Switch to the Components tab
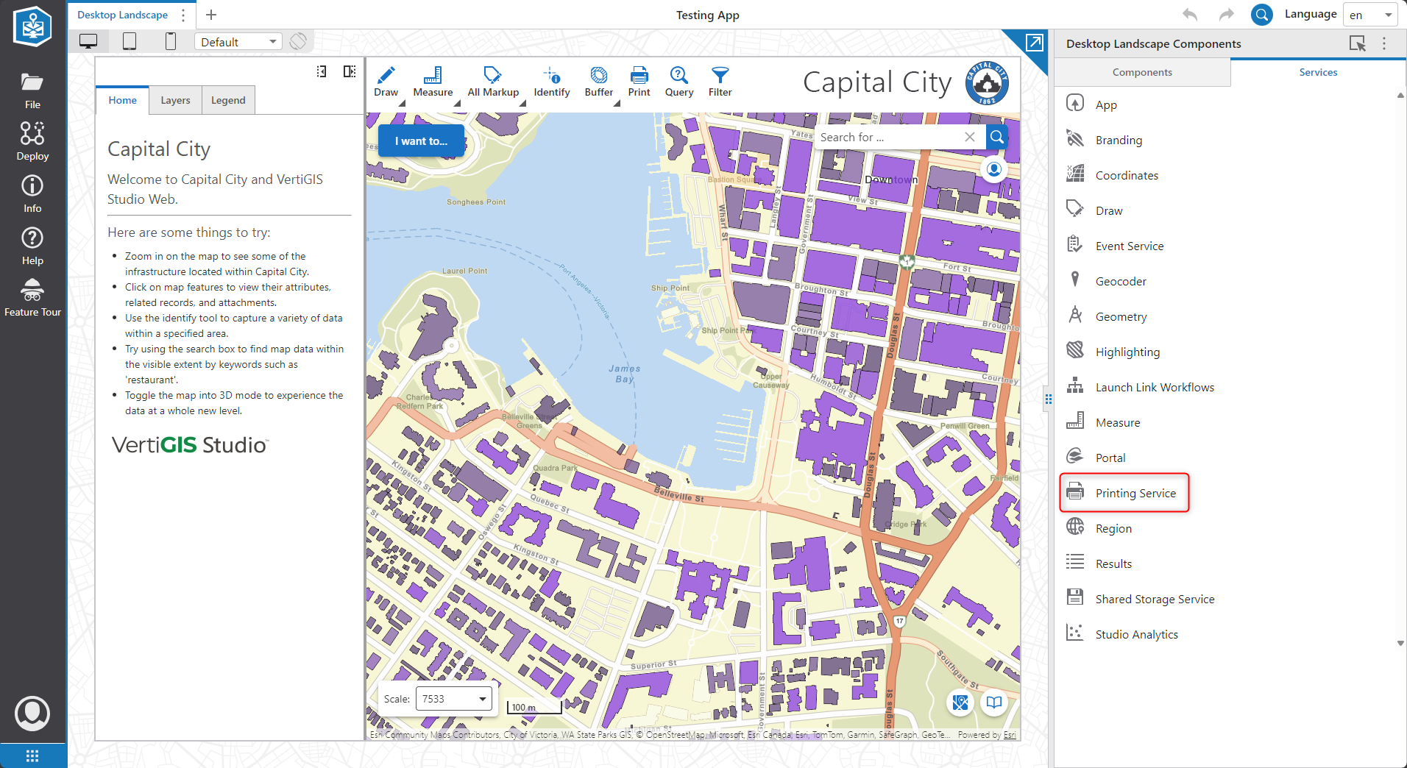The image size is (1407, 768). point(1141,72)
